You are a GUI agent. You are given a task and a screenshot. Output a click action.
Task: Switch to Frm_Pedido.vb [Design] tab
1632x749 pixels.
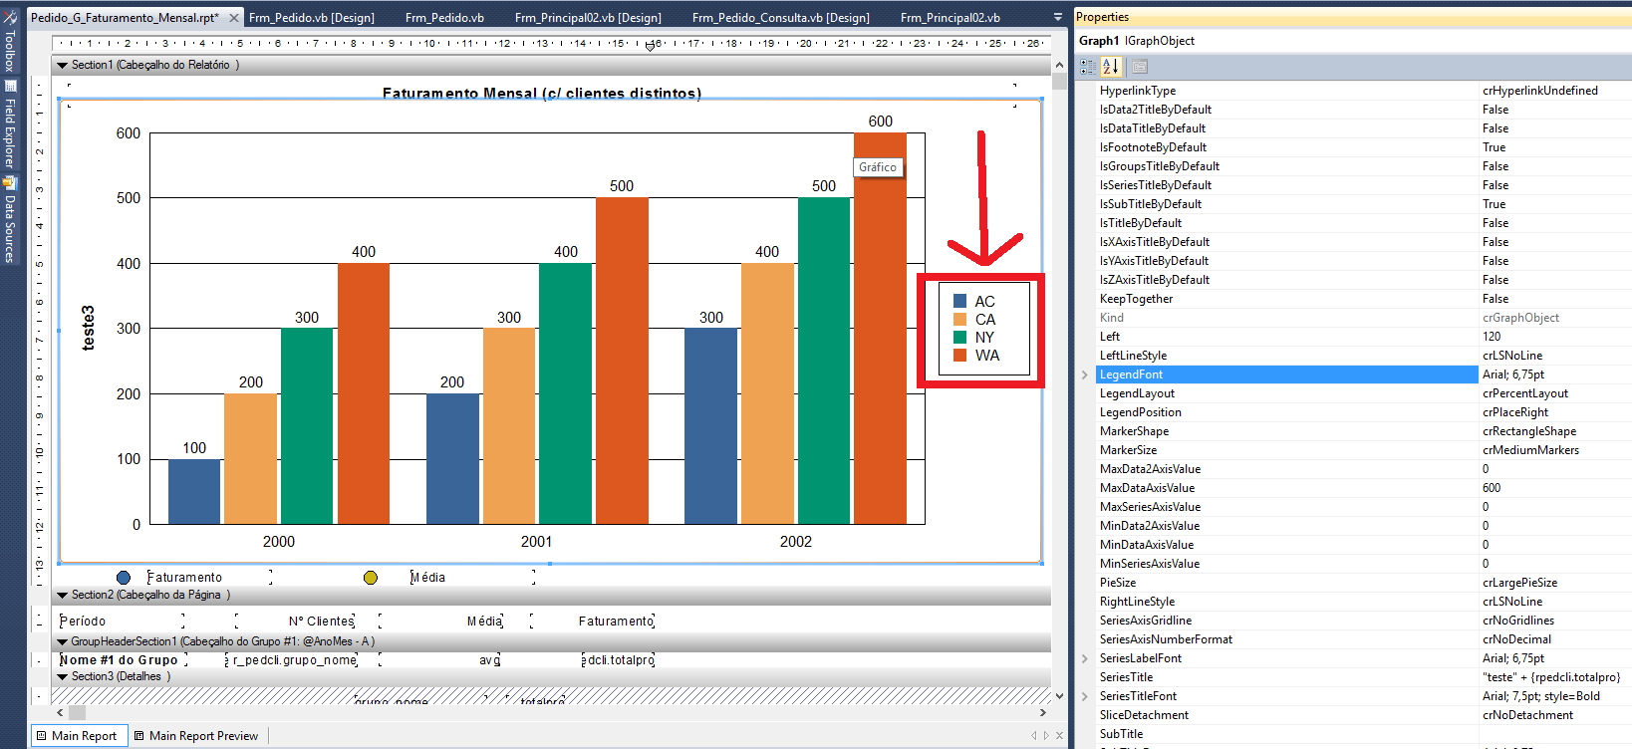[x=312, y=18]
